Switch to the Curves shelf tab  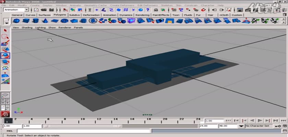(31, 15)
